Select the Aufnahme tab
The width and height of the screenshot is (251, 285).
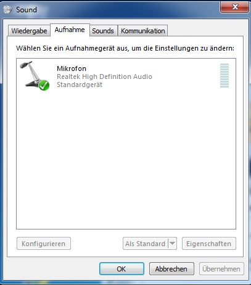70,30
